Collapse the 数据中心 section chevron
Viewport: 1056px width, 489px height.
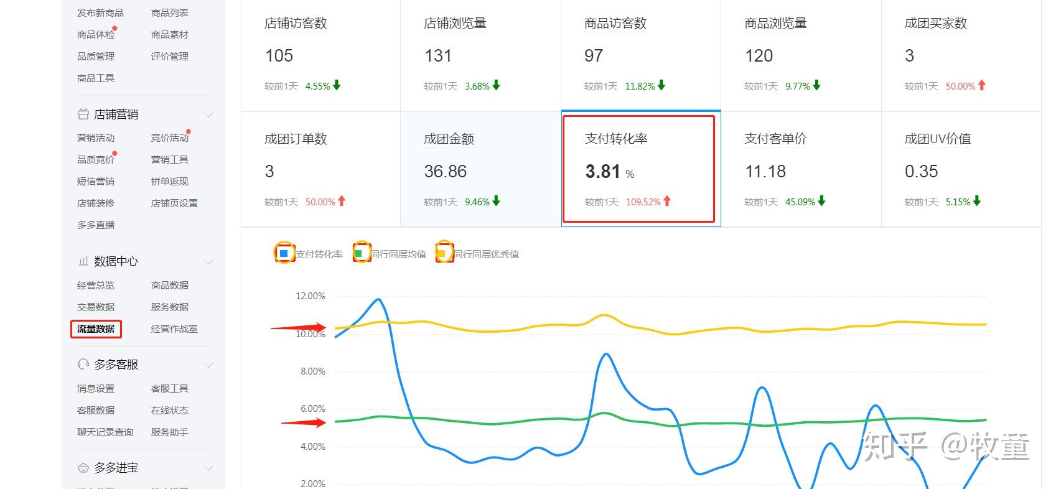click(x=209, y=262)
